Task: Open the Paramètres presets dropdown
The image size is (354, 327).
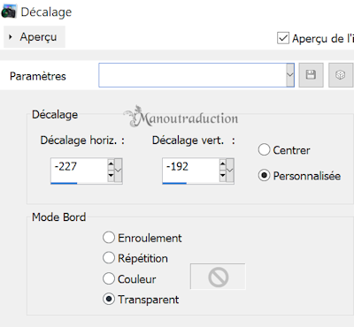Action: [290, 75]
